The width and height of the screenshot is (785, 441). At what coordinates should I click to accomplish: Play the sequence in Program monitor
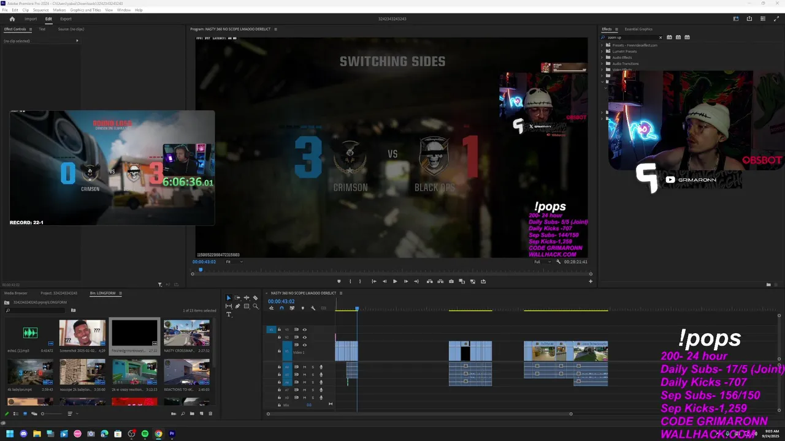(395, 281)
